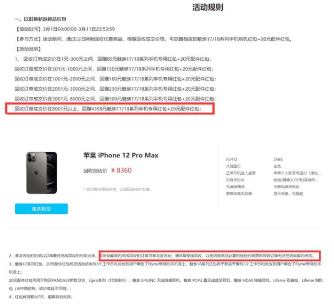The height and width of the screenshot is (304, 334).
Task: Click the 金色 color spec
Action: (x=277, y=166)
